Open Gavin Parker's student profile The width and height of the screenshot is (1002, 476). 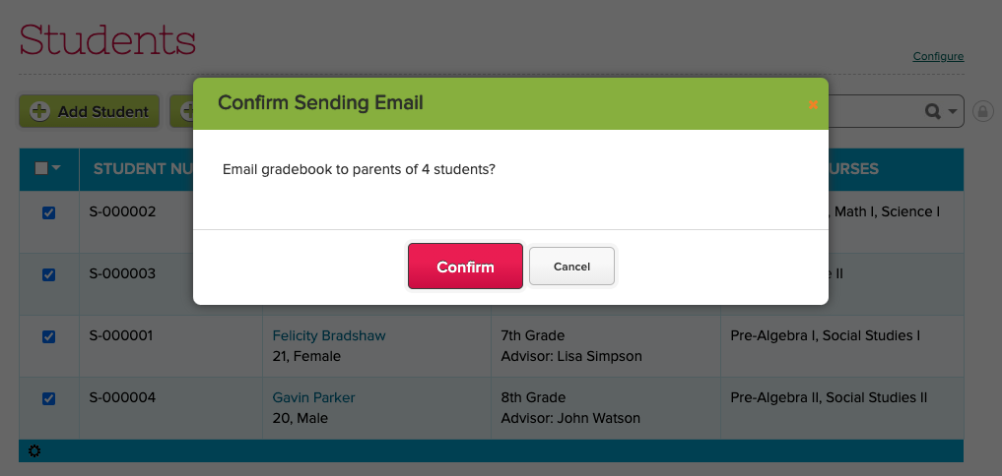click(x=313, y=398)
